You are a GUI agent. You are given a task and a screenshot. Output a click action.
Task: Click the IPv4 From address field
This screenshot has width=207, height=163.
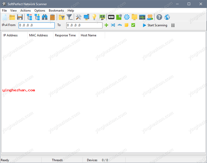point(37,25)
